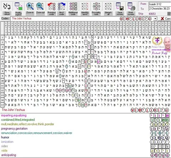Click the Skip value 40653
The width and height of the screenshot is (171, 158).
tap(152, 14)
